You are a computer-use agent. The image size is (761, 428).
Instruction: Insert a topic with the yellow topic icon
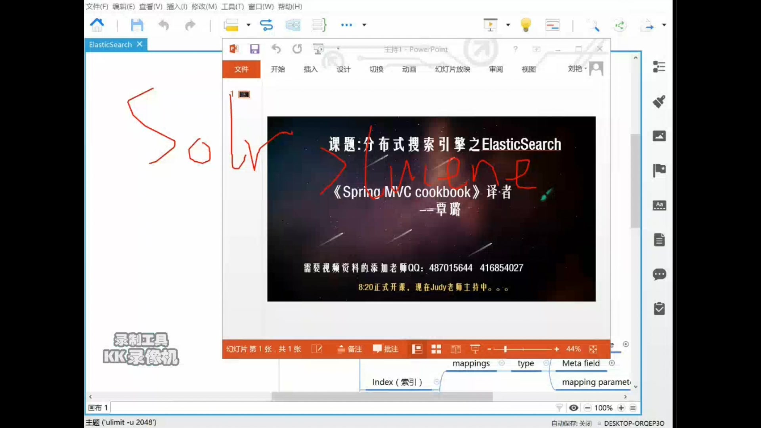point(231,25)
